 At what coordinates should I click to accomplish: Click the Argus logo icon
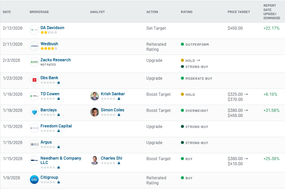[34, 144]
